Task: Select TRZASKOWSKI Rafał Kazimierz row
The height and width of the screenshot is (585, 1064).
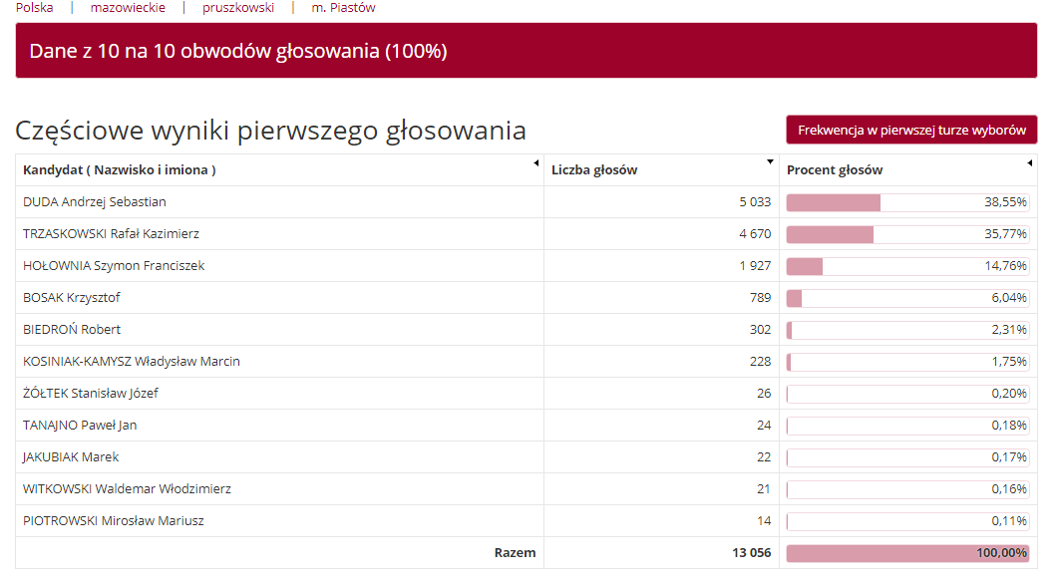Action: point(526,234)
